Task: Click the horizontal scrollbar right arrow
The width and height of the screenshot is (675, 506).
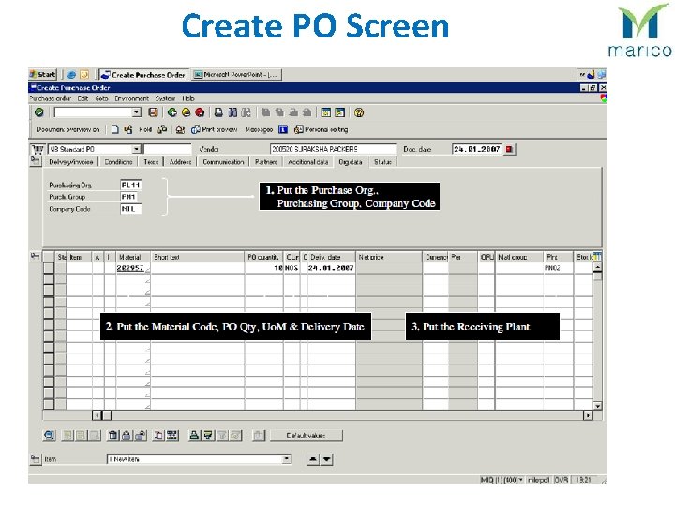Action: [x=588, y=416]
